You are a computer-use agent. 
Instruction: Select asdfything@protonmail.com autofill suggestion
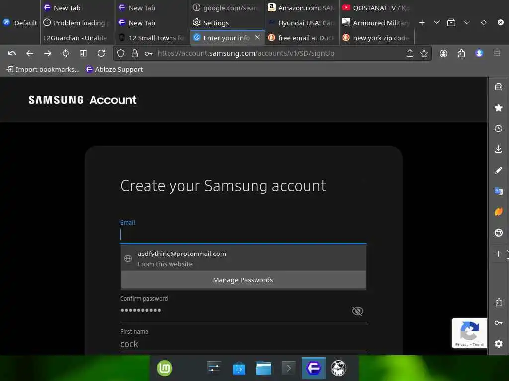(243, 258)
